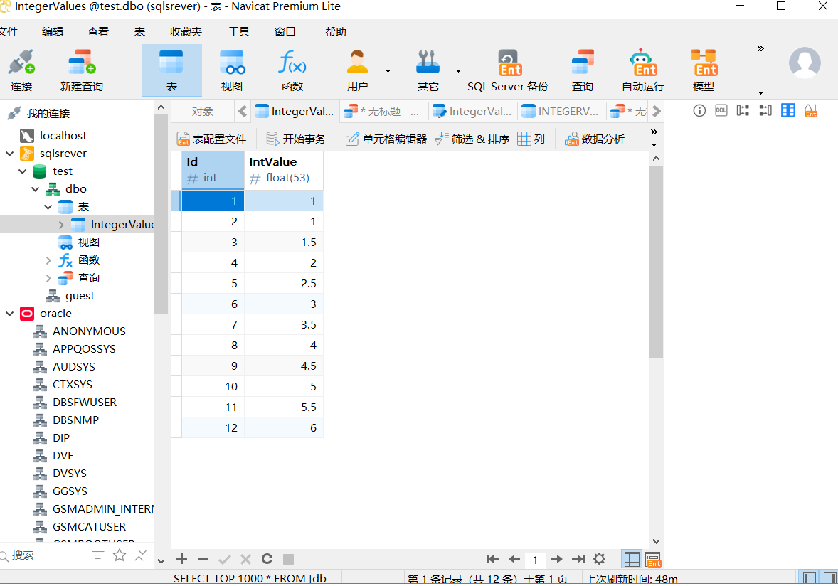Collapse the 表 (Tables) tree node
The width and height of the screenshot is (838, 586).
click(48, 207)
